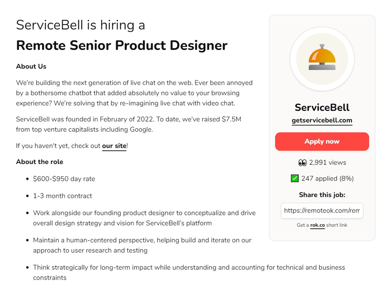Click the Apply now button

pyautogui.click(x=322, y=141)
